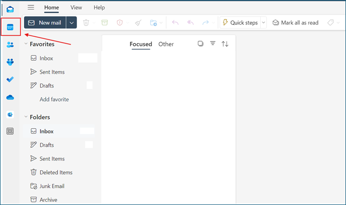Open the Quick steps dropdown arrow
This screenshot has width=346, height=205.
[x=263, y=22]
